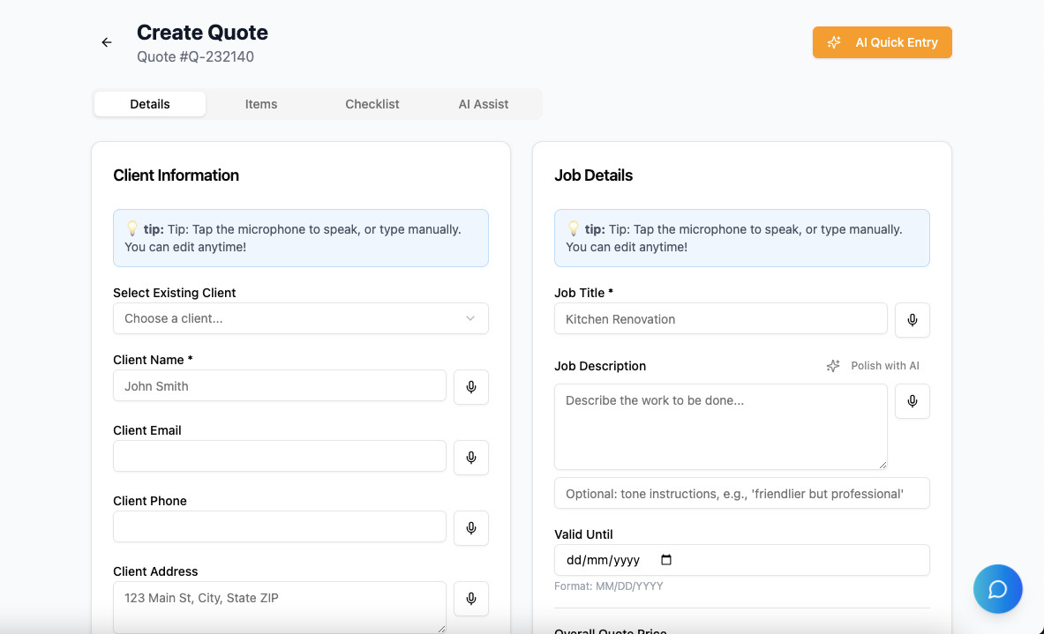Screen dimensions: 1044x634
Task: Click the Client Name input field
Action: [280, 386]
